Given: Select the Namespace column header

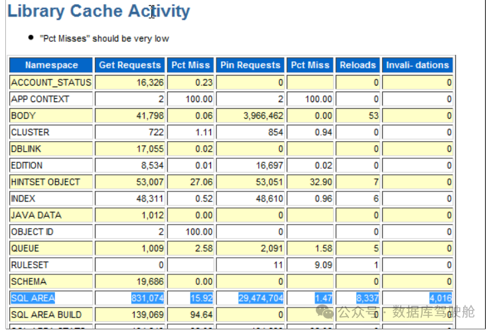Looking at the screenshot, I should coord(51,65).
